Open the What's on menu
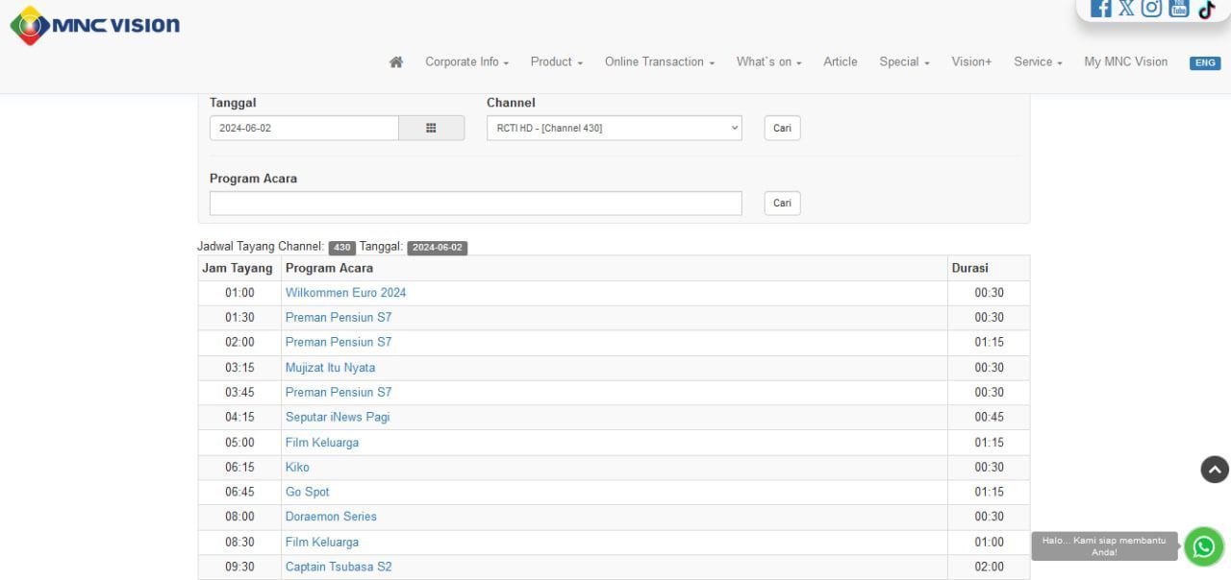This screenshot has height=580, width=1231. (768, 62)
